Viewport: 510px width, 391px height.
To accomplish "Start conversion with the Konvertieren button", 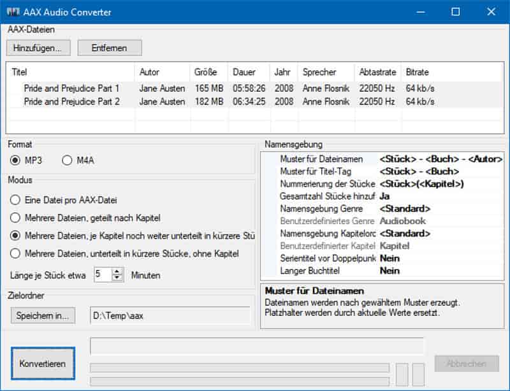I will coord(42,364).
